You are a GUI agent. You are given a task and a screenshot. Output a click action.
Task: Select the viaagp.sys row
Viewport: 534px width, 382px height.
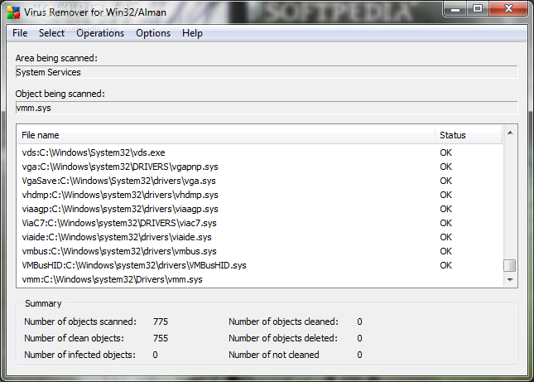pos(259,210)
